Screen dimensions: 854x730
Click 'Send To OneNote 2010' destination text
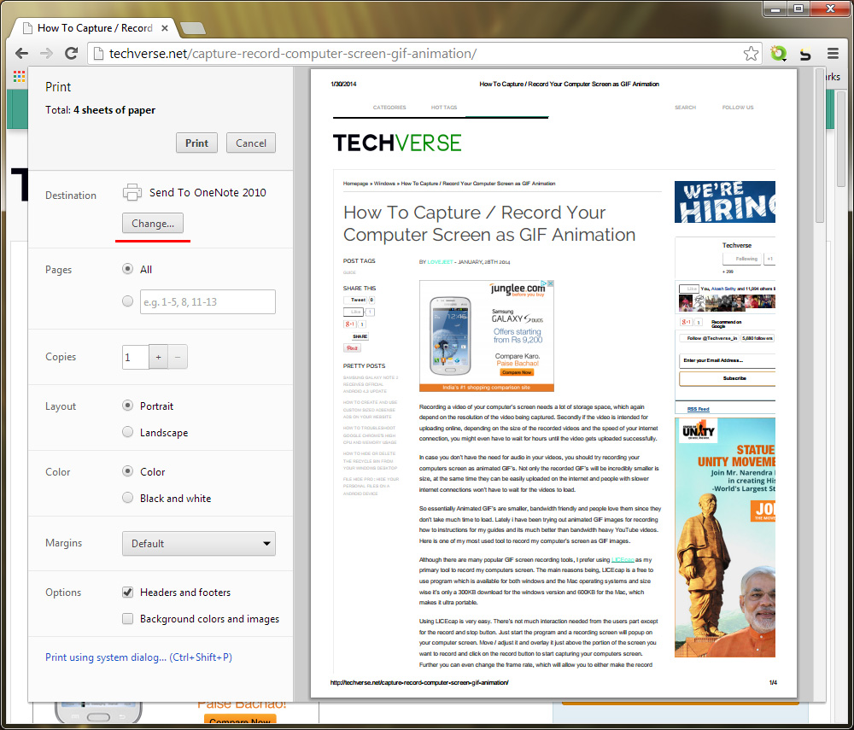click(x=208, y=193)
